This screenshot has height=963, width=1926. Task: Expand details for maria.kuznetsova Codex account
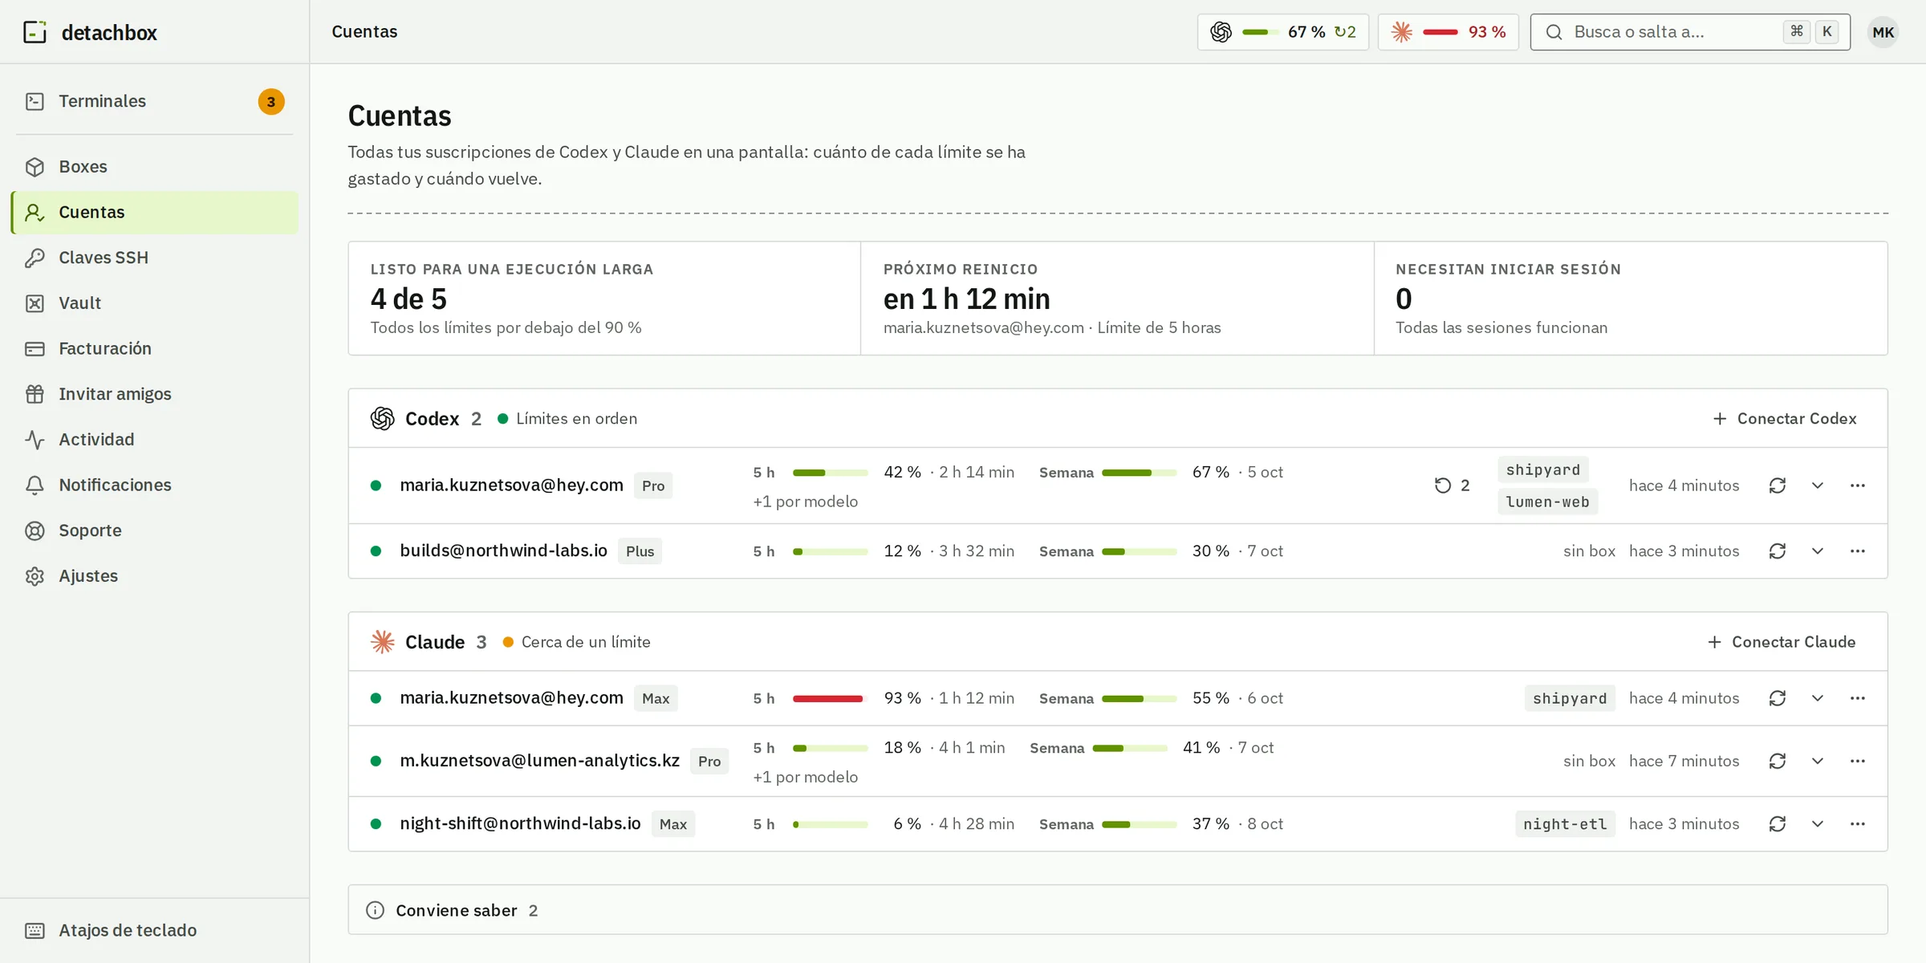(1817, 486)
